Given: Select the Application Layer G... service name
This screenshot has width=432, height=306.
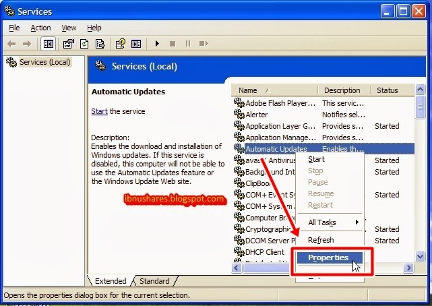Looking at the screenshot, I should pyautogui.click(x=280, y=126).
